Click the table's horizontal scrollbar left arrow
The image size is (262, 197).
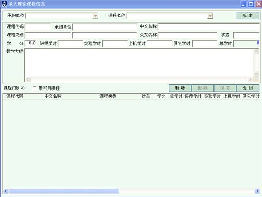6,191
